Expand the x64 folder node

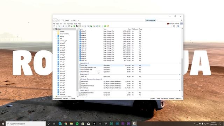pos(56,38)
